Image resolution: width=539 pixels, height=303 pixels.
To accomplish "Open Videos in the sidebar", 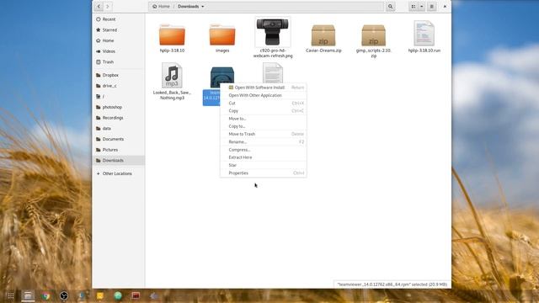I will 118,51.
